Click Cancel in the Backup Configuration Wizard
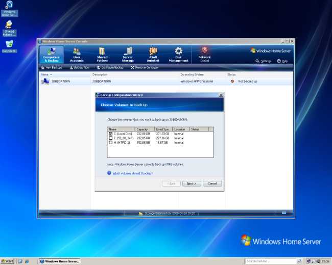332x265 pixels. pyautogui.click(x=212, y=183)
